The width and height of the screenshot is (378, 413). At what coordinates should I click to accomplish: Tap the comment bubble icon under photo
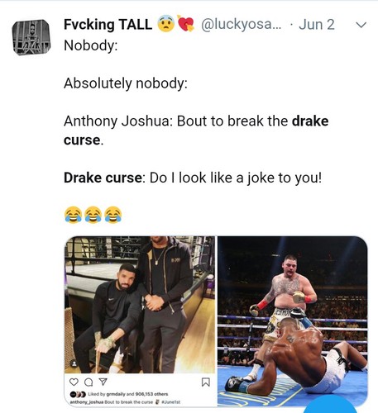(x=89, y=382)
